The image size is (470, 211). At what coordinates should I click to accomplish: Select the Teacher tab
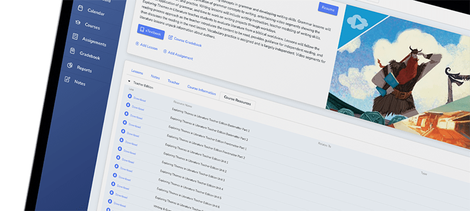(173, 82)
